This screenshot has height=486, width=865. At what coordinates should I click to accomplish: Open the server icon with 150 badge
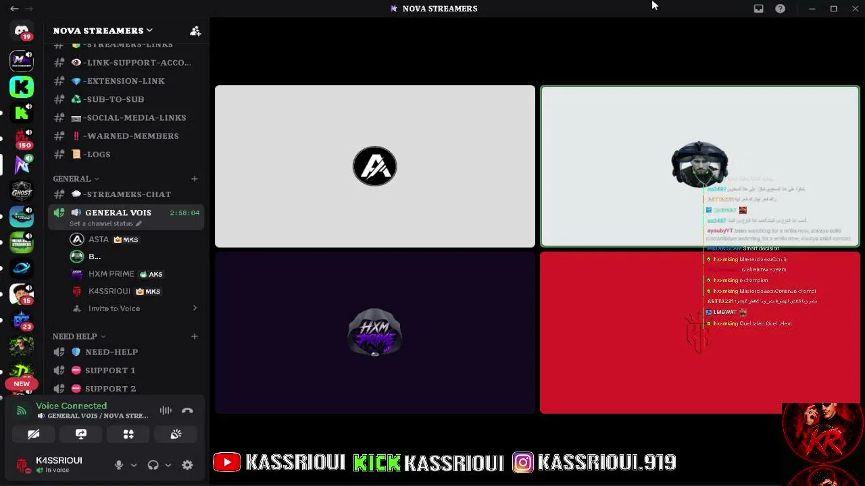point(22,138)
